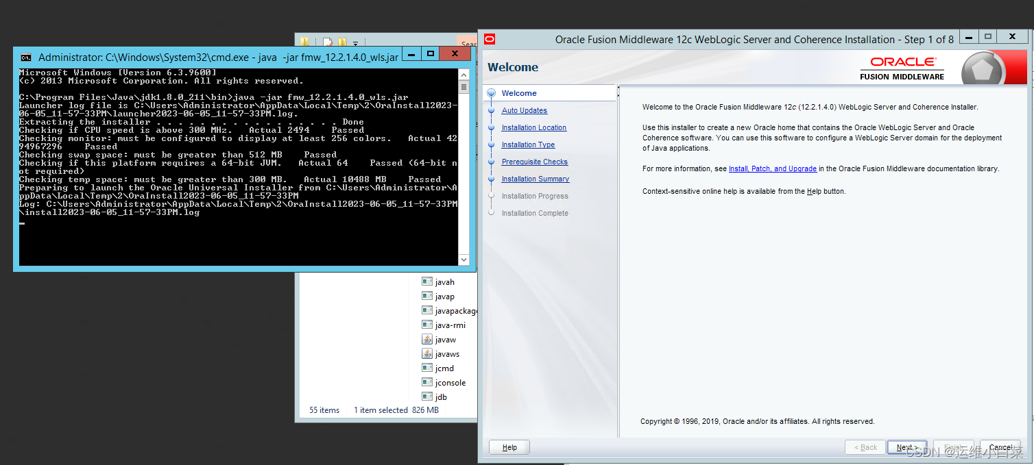Click the cmd scrollbar up arrow
The width and height of the screenshot is (1034, 465).
pyautogui.click(x=464, y=75)
